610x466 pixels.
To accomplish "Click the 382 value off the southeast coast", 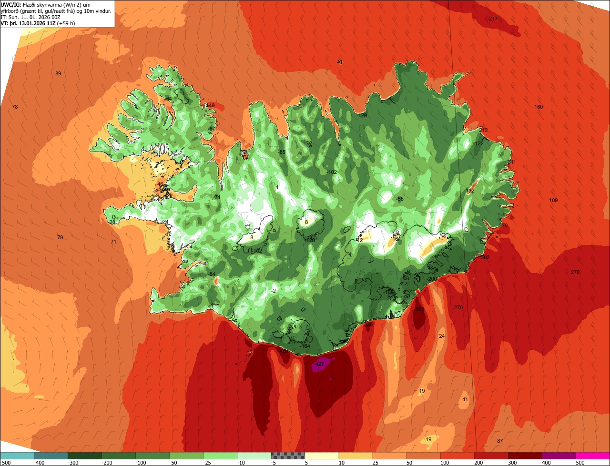I will click(x=485, y=258).
